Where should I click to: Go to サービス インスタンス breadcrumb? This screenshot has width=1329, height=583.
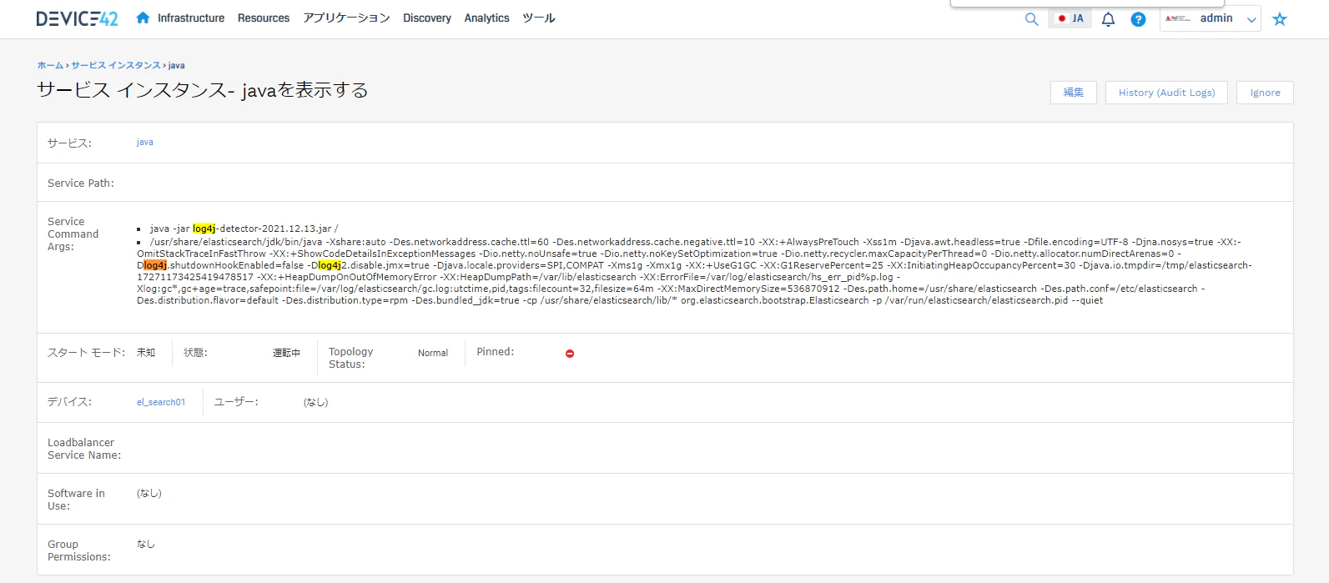point(116,65)
